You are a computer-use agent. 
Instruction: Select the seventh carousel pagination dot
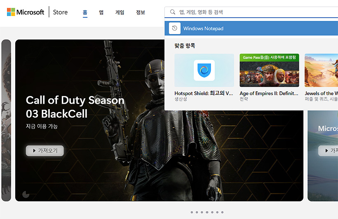click(x=222, y=212)
